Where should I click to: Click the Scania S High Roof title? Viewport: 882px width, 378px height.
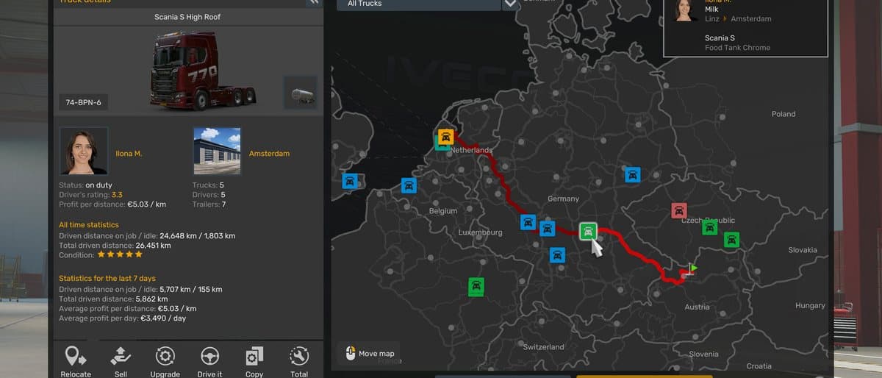[x=187, y=17]
